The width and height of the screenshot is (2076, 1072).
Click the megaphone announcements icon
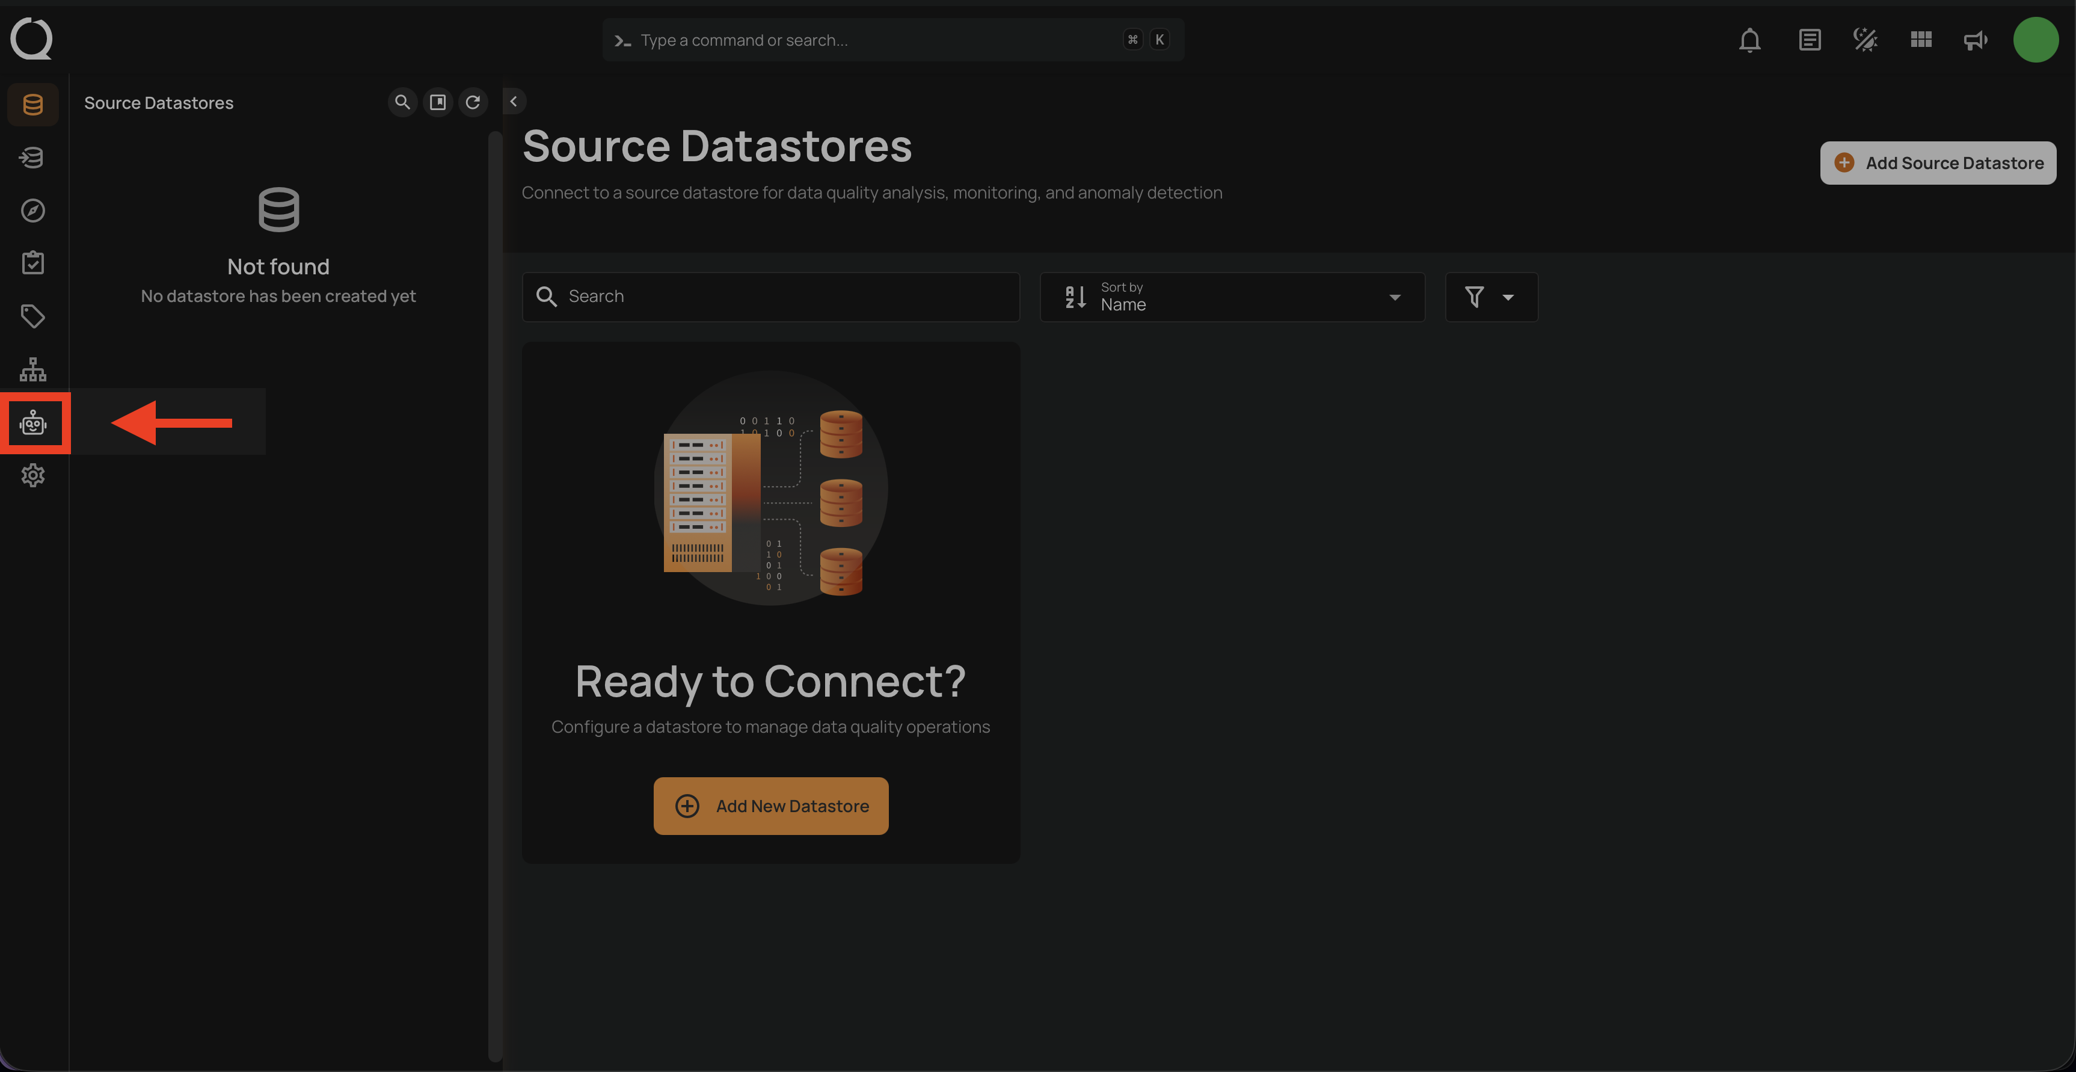[1975, 40]
